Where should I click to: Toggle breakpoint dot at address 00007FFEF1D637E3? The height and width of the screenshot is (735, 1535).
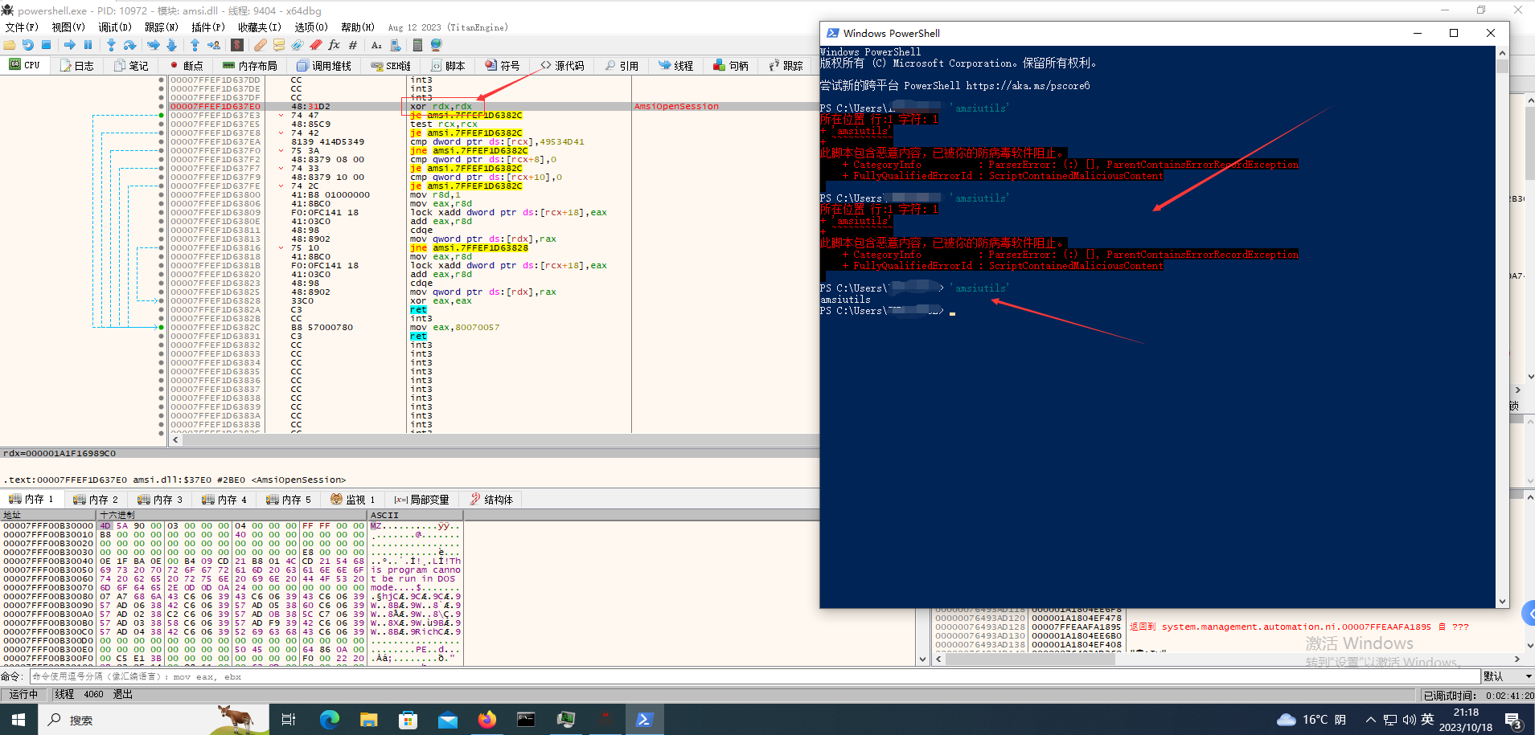click(162, 116)
